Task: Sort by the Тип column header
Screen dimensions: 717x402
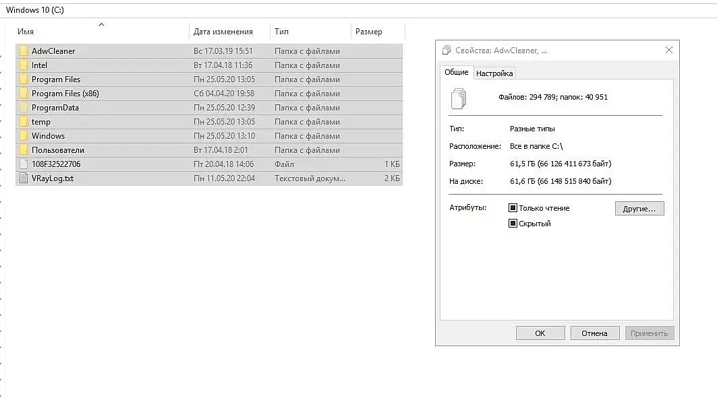Action: tap(281, 32)
